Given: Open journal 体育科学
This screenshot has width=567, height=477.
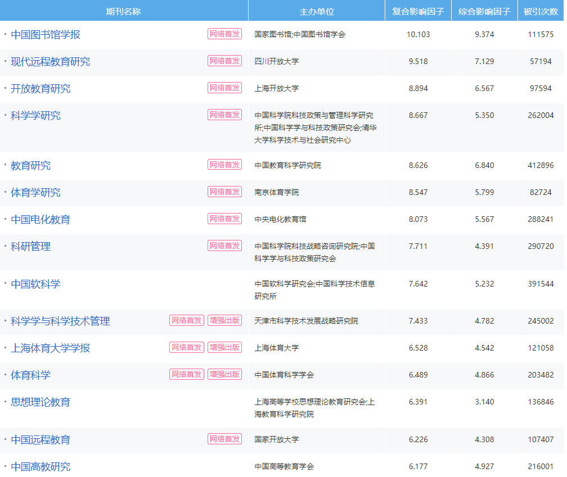Looking at the screenshot, I should point(31,375).
